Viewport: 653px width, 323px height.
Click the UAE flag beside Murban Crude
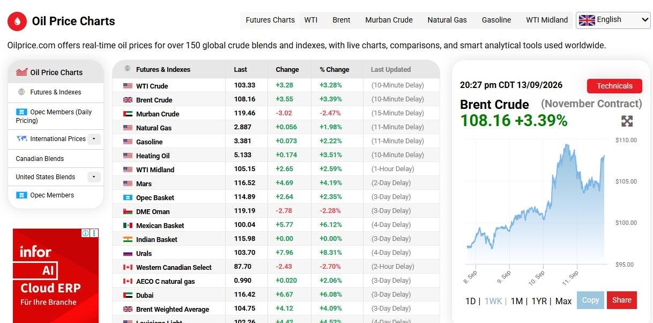(128, 114)
